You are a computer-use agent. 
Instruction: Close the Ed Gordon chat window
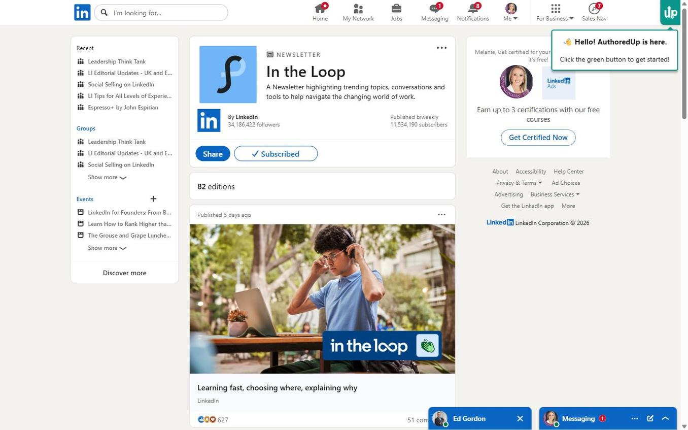520,419
